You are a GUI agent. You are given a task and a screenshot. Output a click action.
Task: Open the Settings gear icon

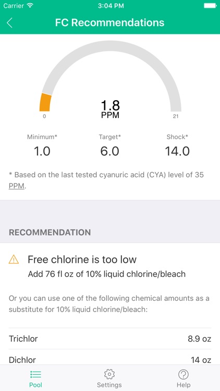(109, 374)
